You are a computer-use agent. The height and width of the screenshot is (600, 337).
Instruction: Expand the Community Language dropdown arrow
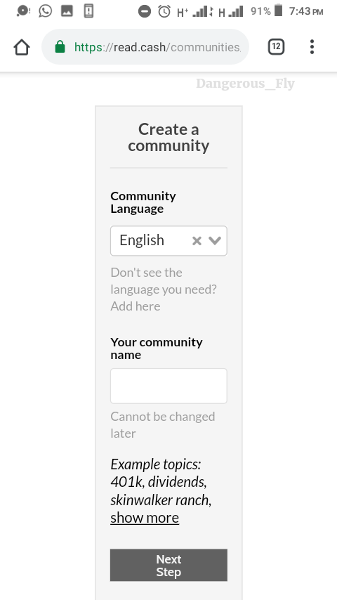tap(215, 241)
